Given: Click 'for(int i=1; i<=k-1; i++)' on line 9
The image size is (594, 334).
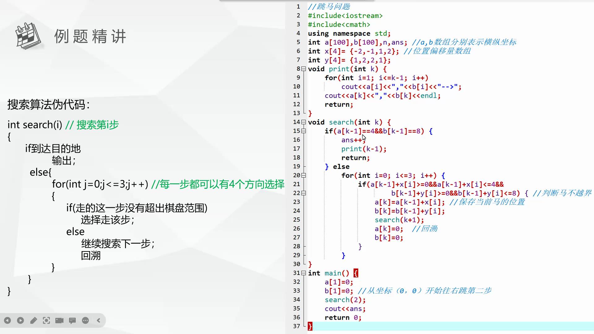Looking at the screenshot, I should pyautogui.click(x=377, y=78).
